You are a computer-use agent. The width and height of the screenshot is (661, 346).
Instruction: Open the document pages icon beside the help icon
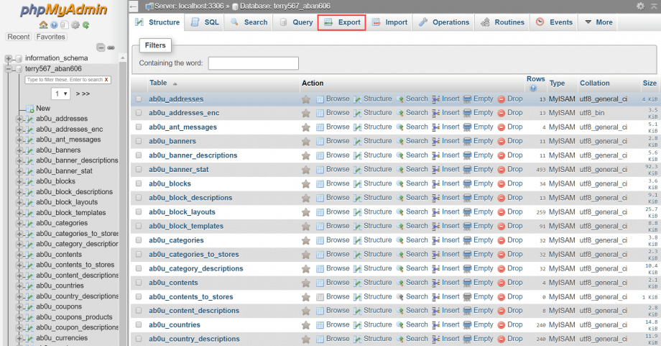click(x=64, y=25)
